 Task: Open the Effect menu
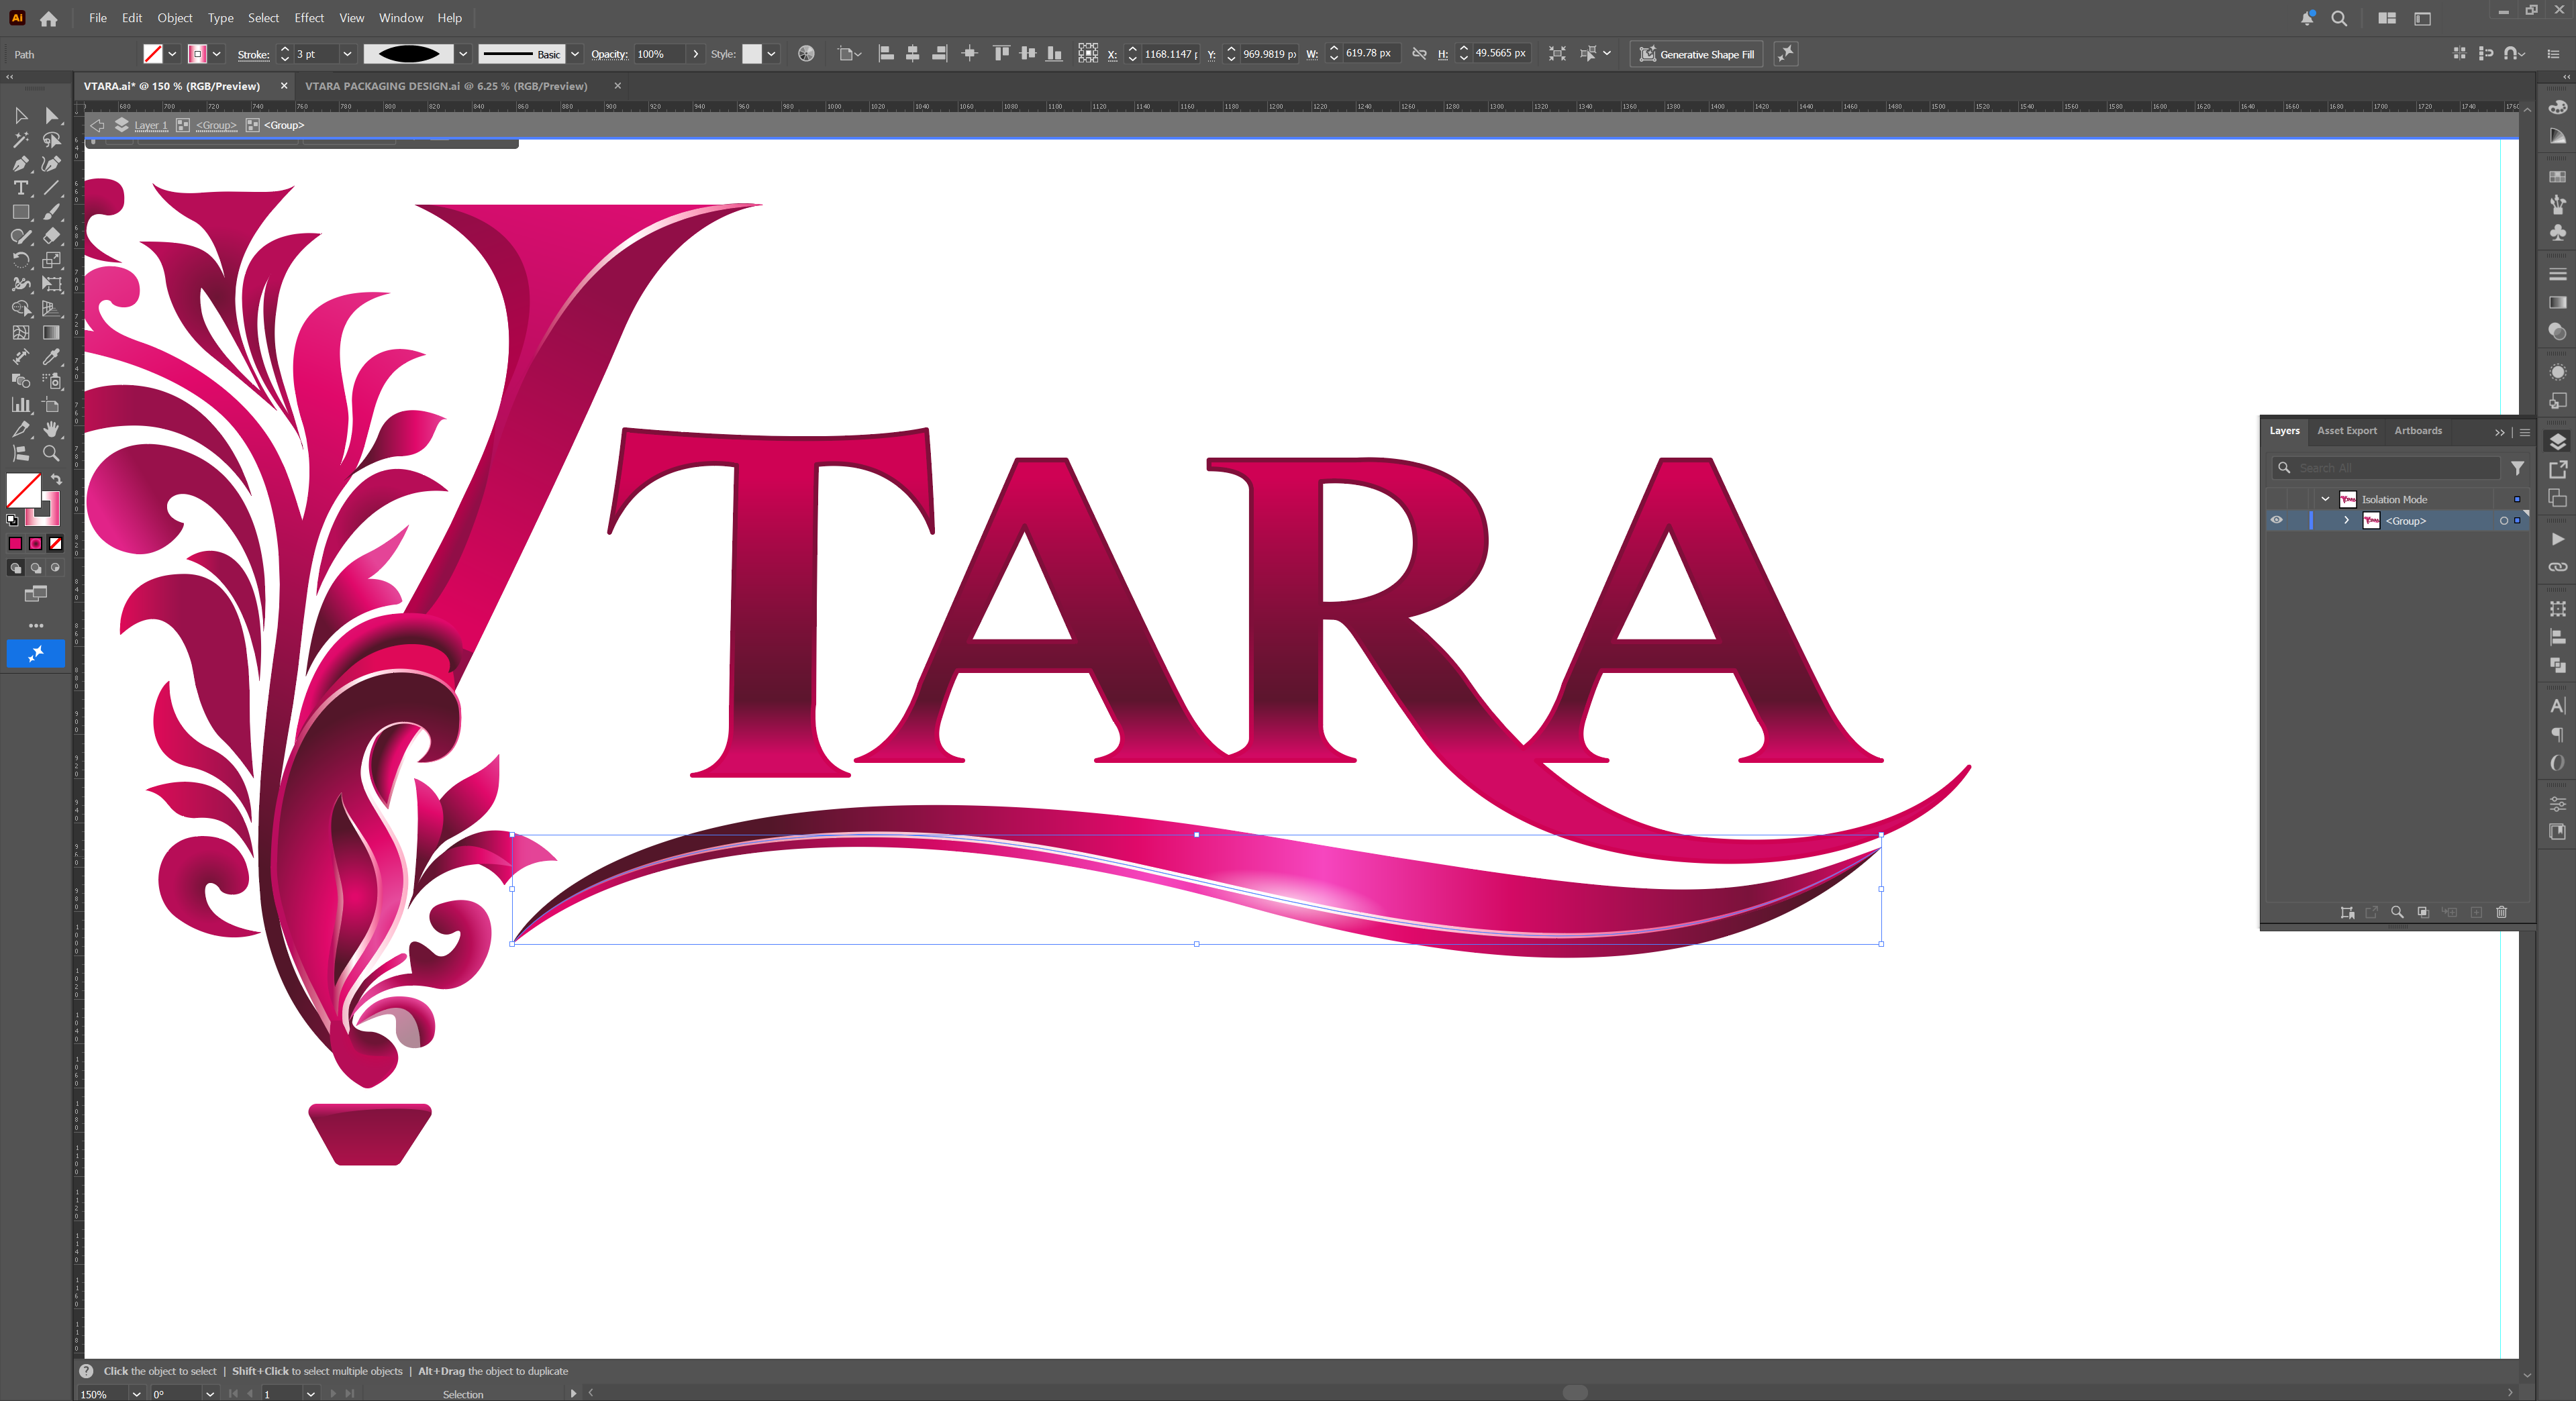309,18
